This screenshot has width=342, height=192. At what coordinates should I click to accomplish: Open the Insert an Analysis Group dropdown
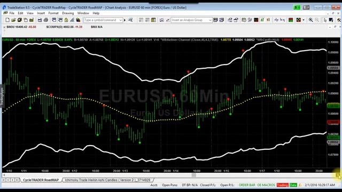(x=210, y=20)
